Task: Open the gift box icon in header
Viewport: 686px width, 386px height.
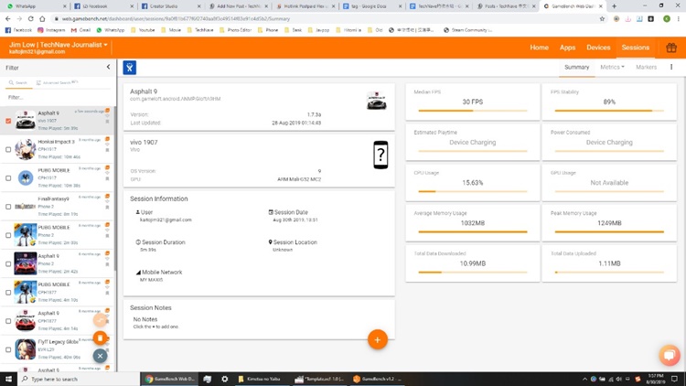Action: (x=671, y=48)
